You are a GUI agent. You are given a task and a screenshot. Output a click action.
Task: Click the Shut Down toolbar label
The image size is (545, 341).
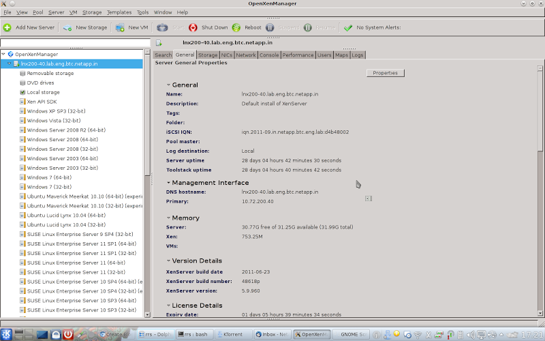215,27
